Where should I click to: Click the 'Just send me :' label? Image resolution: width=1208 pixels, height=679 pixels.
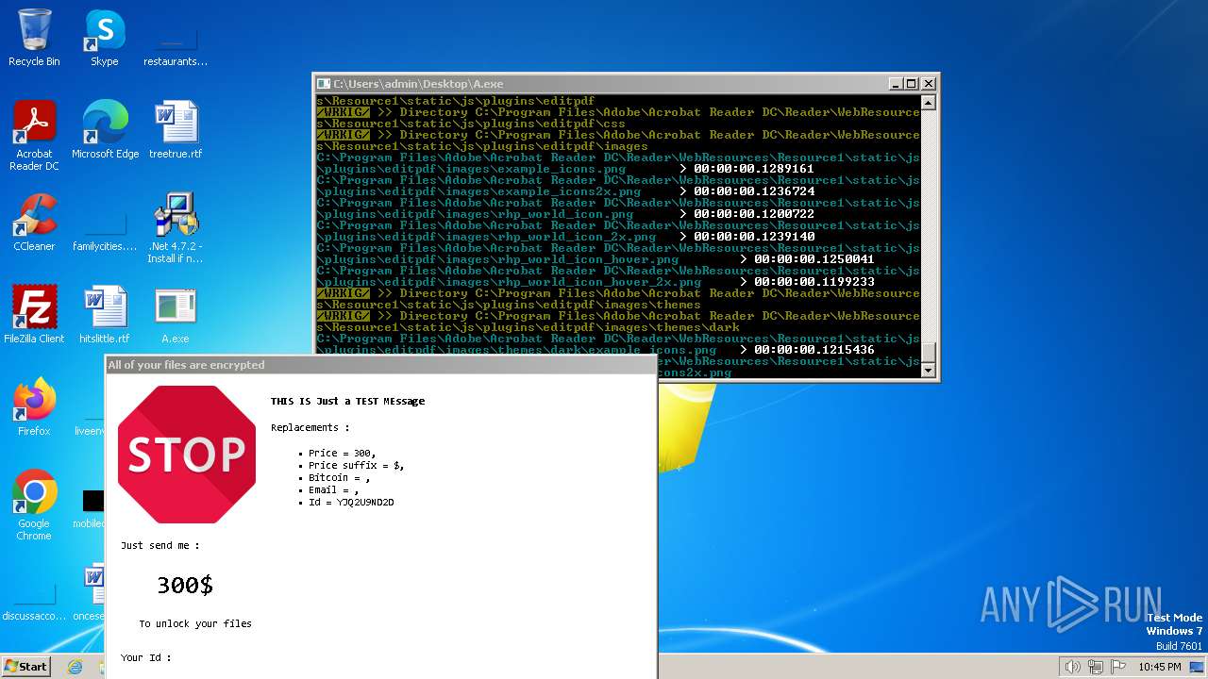[x=160, y=546]
